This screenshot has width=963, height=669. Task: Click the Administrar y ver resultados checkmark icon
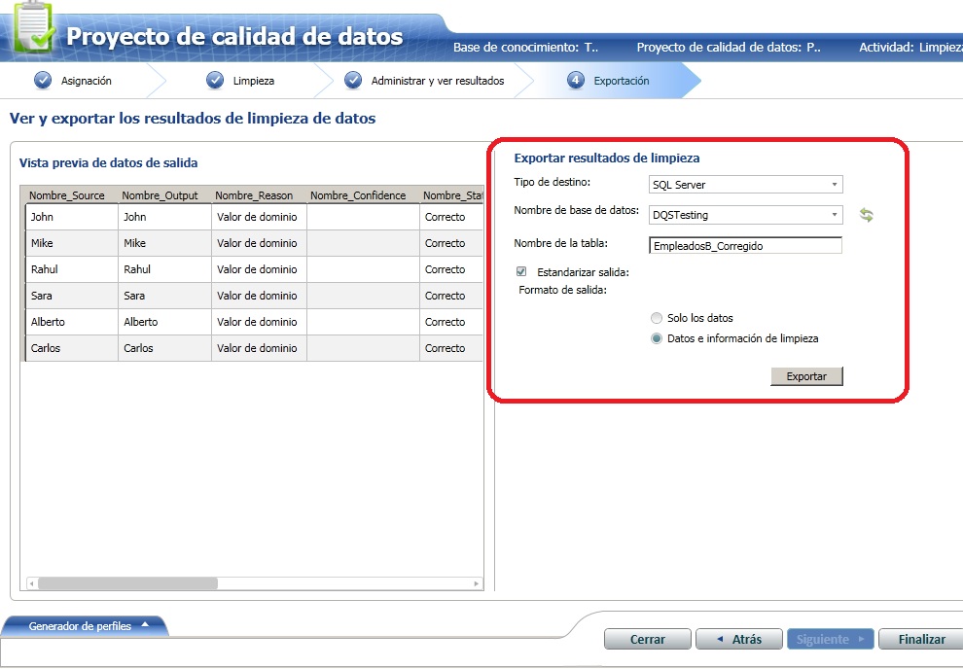click(352, 82)
